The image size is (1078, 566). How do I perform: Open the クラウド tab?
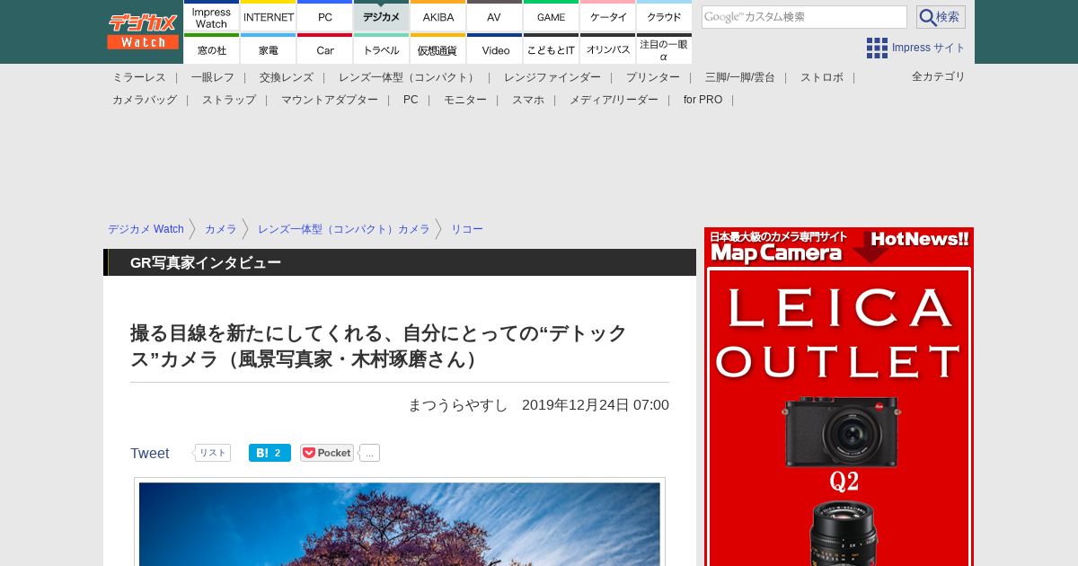pos(665,16)
